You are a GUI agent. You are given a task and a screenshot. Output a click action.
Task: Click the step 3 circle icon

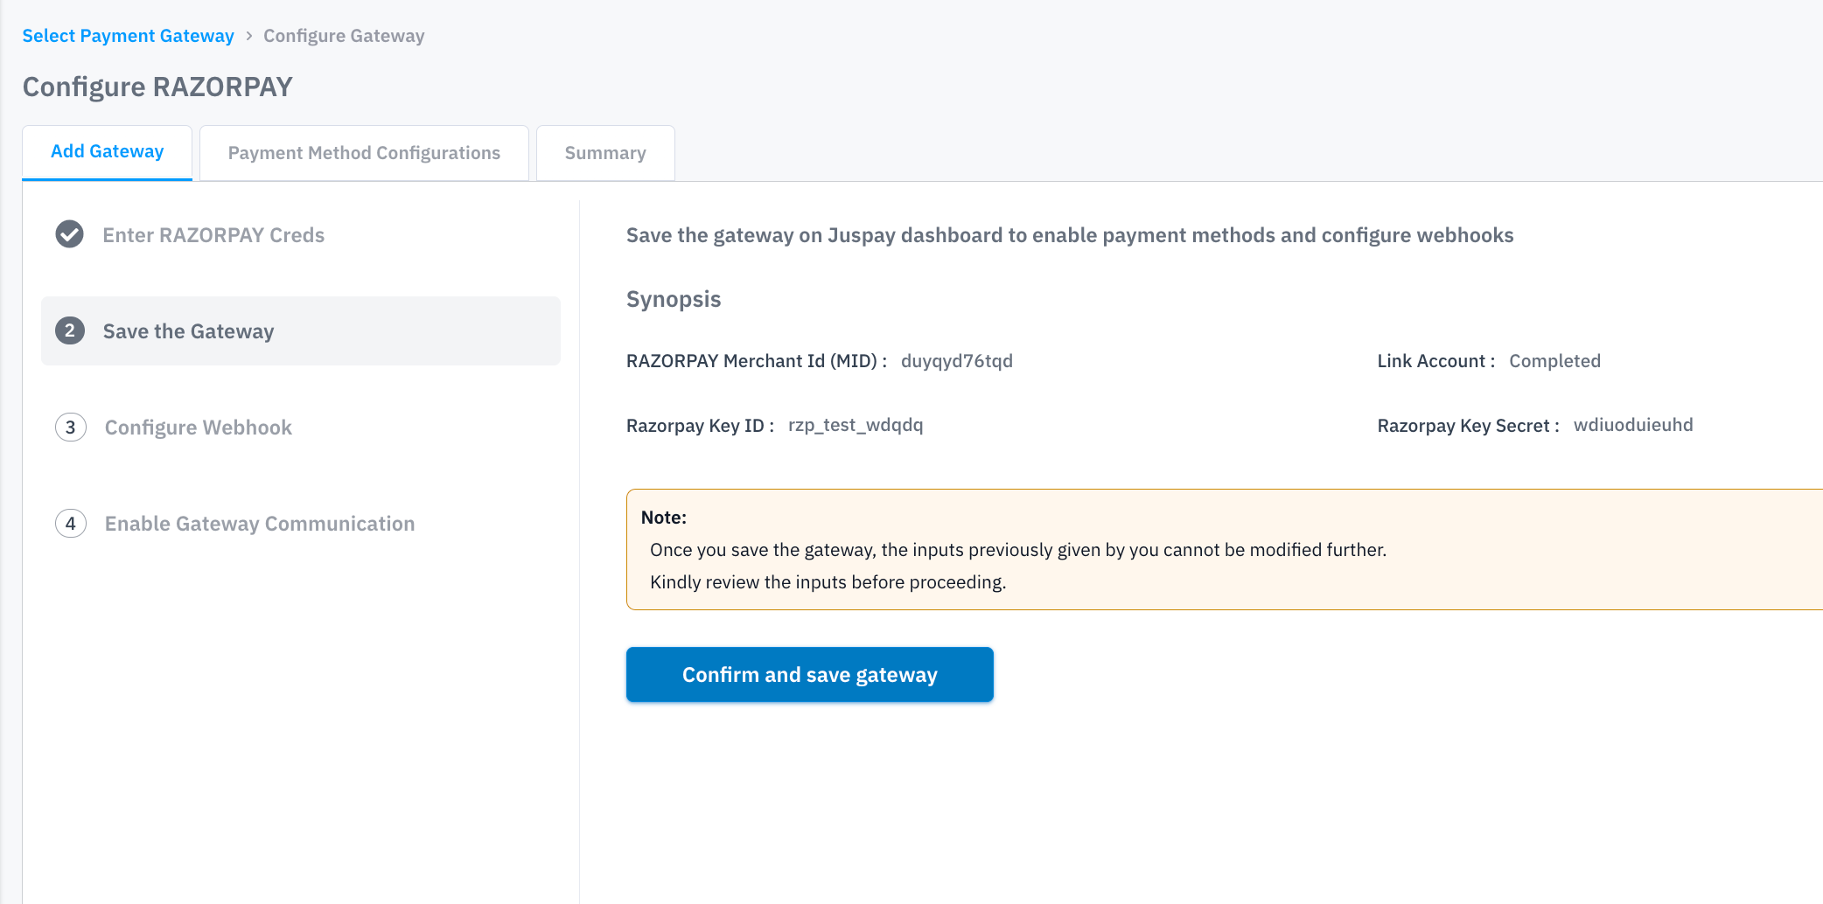coord(71,427)
